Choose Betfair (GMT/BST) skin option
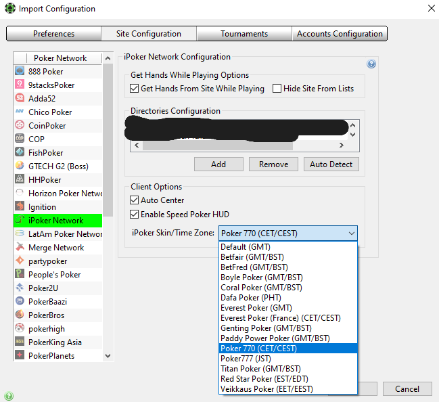Viewport: 439px width, 402px height. click(x=288, y=257)
